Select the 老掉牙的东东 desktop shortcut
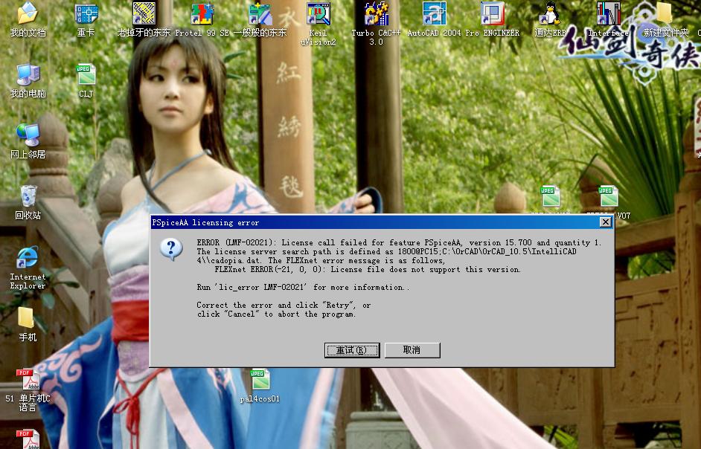701x449 pixels. point(144,13)
